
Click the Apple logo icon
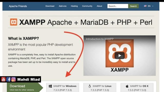127,86
